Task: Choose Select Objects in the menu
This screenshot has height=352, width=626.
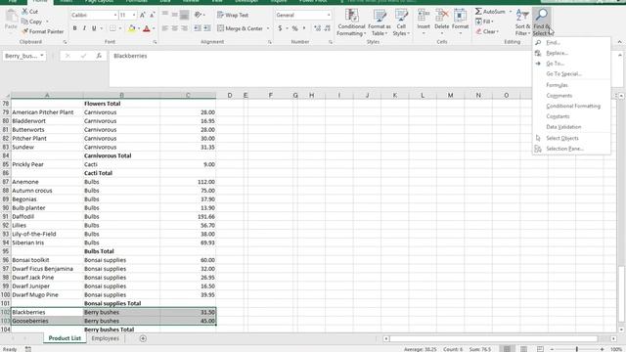Action: pos(571,138)
